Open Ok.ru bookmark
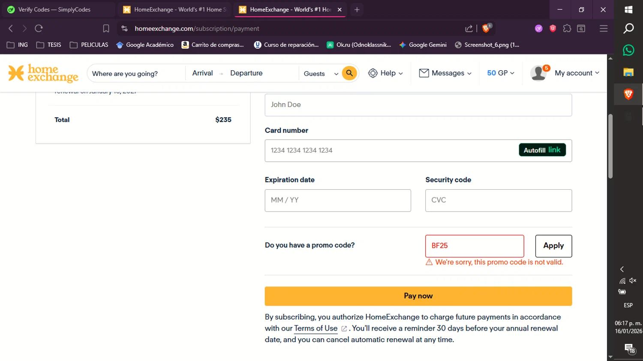 (359, 45)
